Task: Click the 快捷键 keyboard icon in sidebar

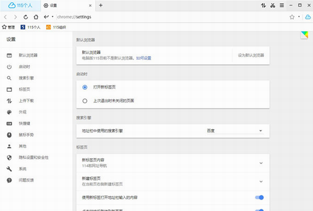Action: [x=9, y=124]
